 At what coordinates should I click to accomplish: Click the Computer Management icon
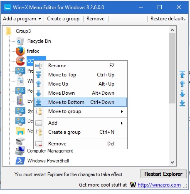click(x=20, y=151)
